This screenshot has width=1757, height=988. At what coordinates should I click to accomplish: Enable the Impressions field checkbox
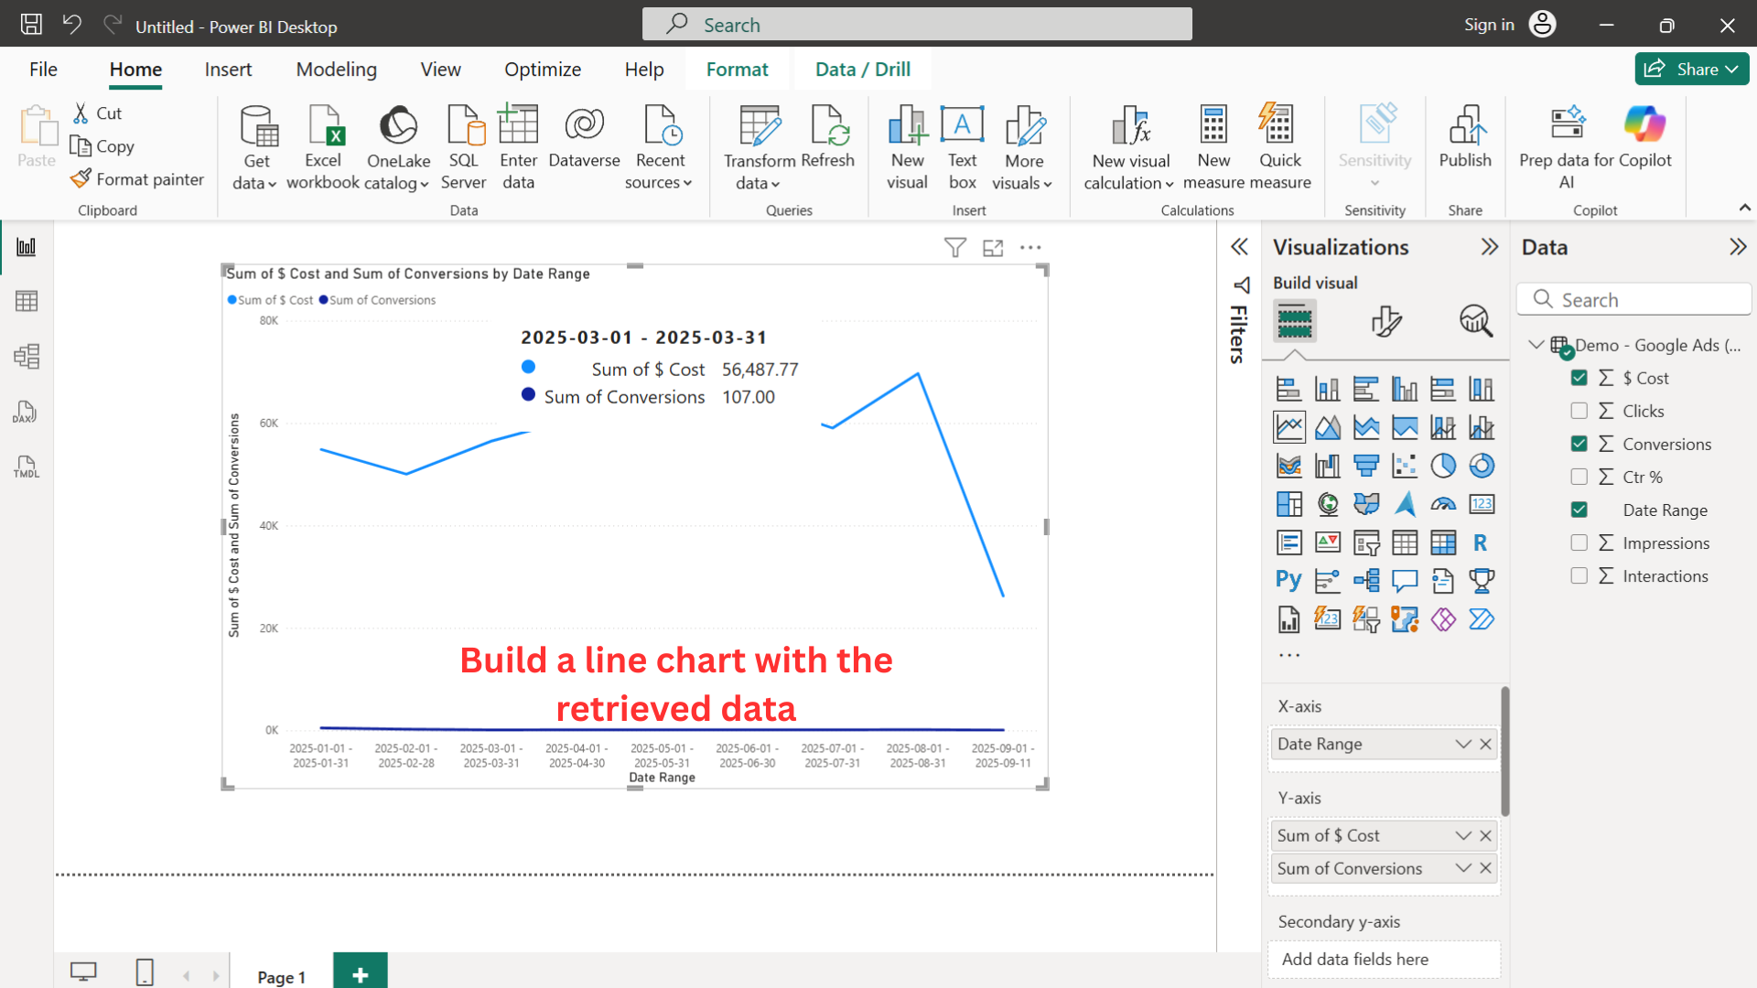point(1579,542)
